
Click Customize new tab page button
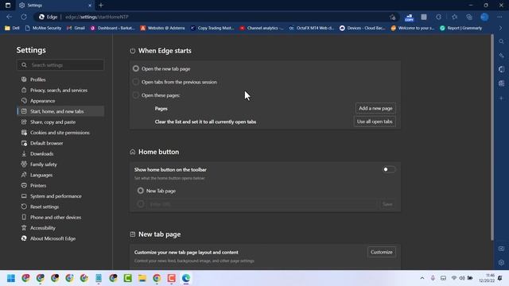point(382,252)
